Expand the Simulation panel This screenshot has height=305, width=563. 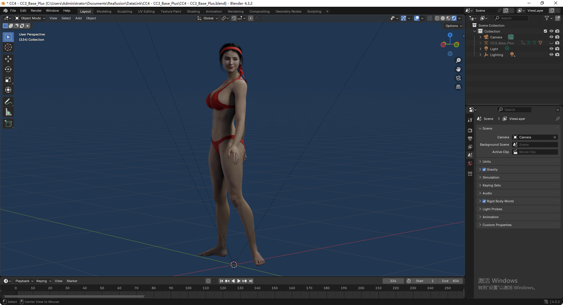coord(518,177)
